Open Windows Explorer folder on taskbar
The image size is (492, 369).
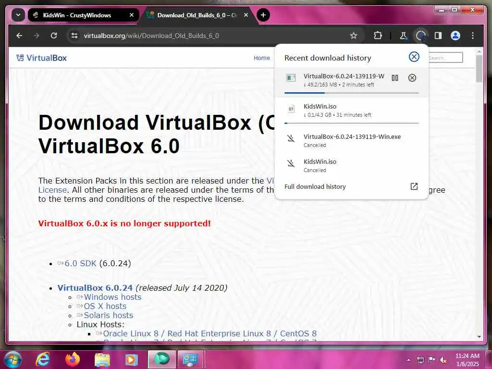click(x=102, y=359)
